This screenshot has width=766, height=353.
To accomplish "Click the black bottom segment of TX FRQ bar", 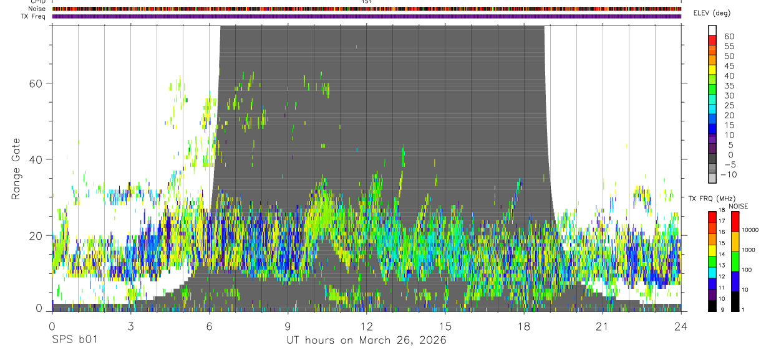I will [x=712, y=306].
